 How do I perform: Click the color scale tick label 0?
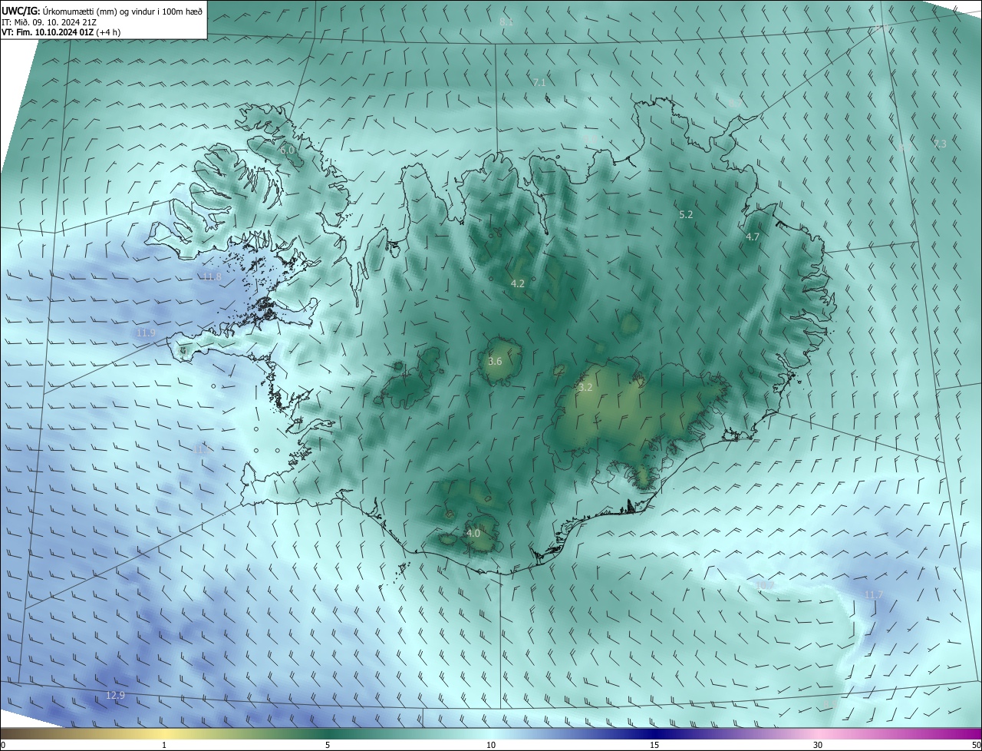3,745
